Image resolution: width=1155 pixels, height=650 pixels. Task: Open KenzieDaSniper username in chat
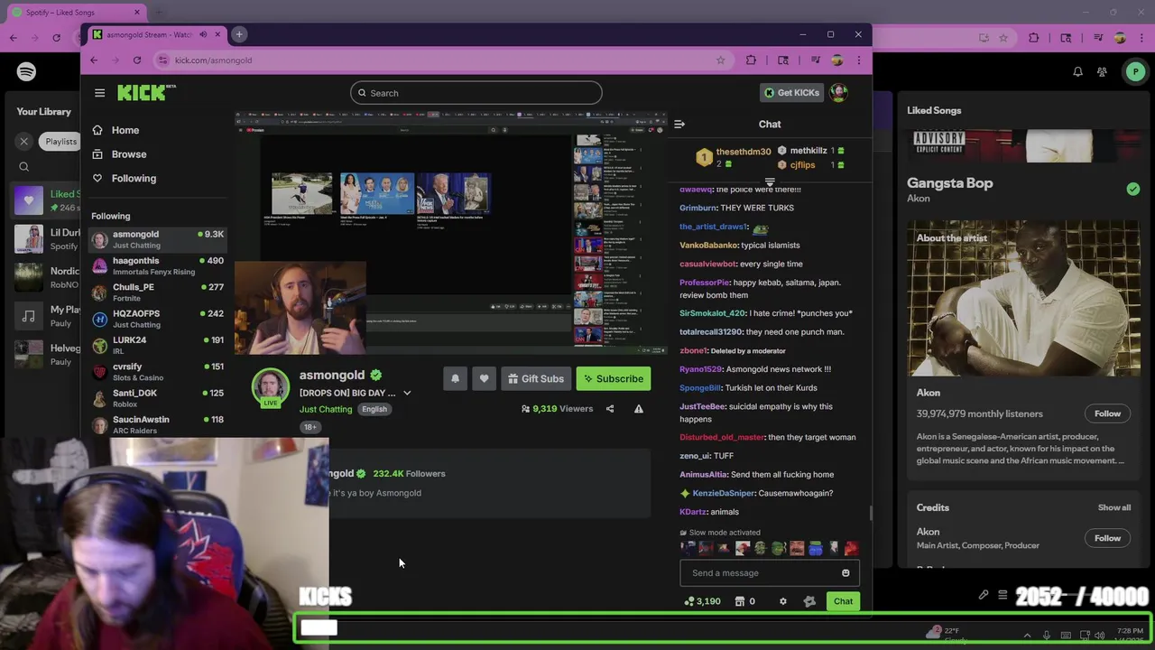[723, 494]
